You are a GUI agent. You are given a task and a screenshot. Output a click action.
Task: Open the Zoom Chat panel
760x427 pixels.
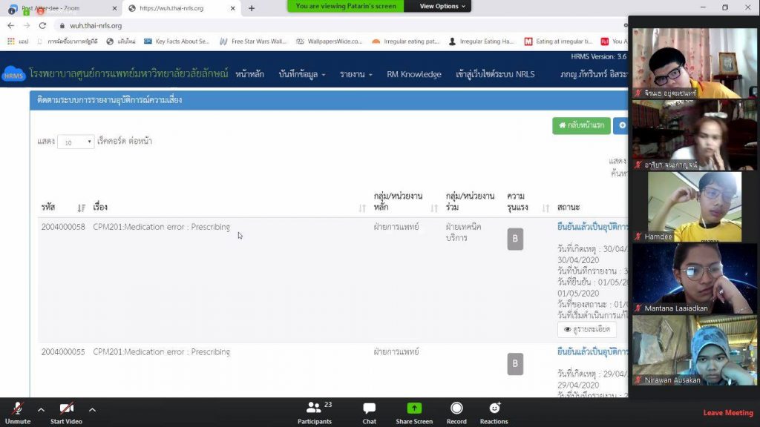[369, 408]
